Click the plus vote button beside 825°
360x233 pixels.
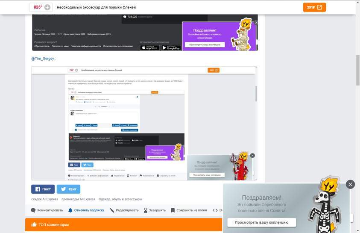47,7
